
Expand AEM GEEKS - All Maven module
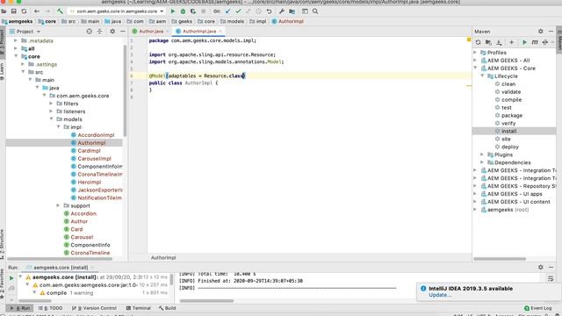[475, 61]
